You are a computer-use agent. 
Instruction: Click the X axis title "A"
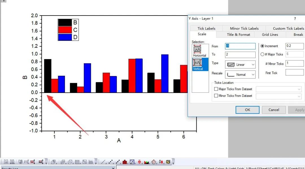pyautogui.click(x=119, y=140)
